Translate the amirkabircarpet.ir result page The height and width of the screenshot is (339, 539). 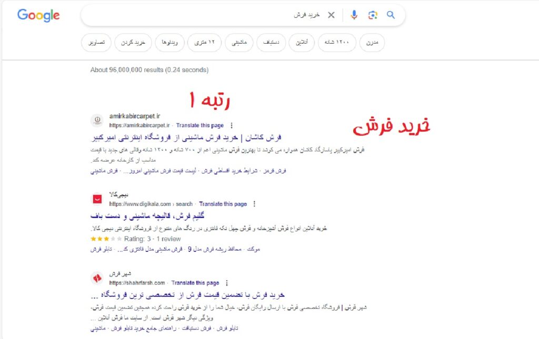pos(199,126)
